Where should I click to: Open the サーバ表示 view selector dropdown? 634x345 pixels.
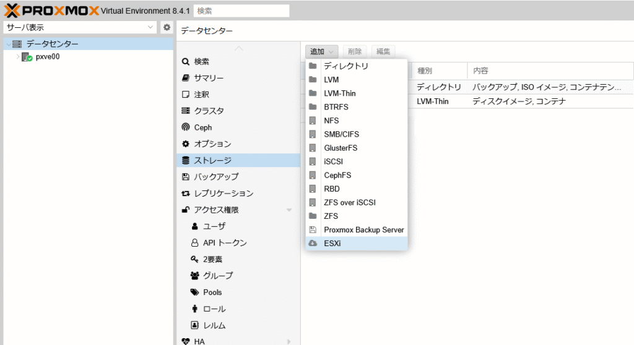point(80,27)
